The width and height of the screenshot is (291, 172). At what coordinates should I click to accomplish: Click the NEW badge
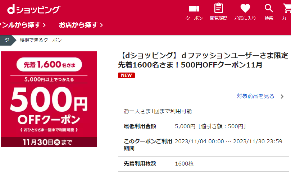(x=126, y=75)
